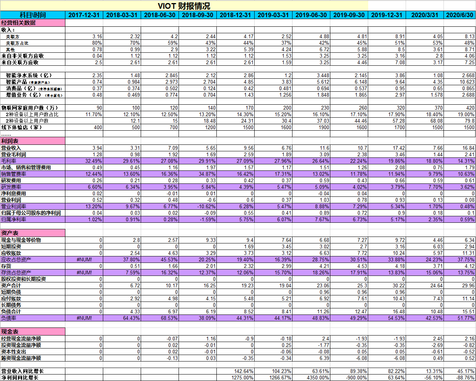
Task: Select the '资本性支出' row label
Action: (14, 352)
